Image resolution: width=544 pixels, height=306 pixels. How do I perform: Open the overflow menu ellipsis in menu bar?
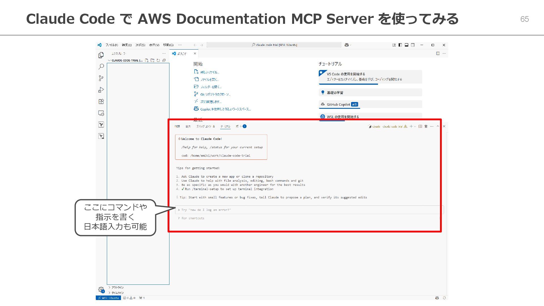pyautogui.click(x=180, y=45)
